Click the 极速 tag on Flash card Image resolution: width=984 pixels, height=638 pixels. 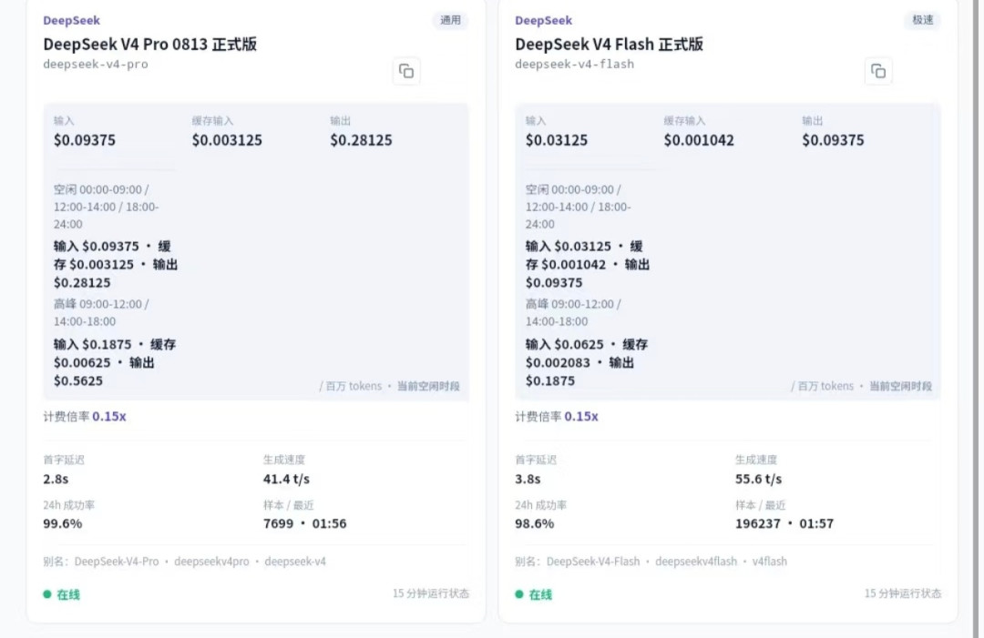click(x=922, y=20)
